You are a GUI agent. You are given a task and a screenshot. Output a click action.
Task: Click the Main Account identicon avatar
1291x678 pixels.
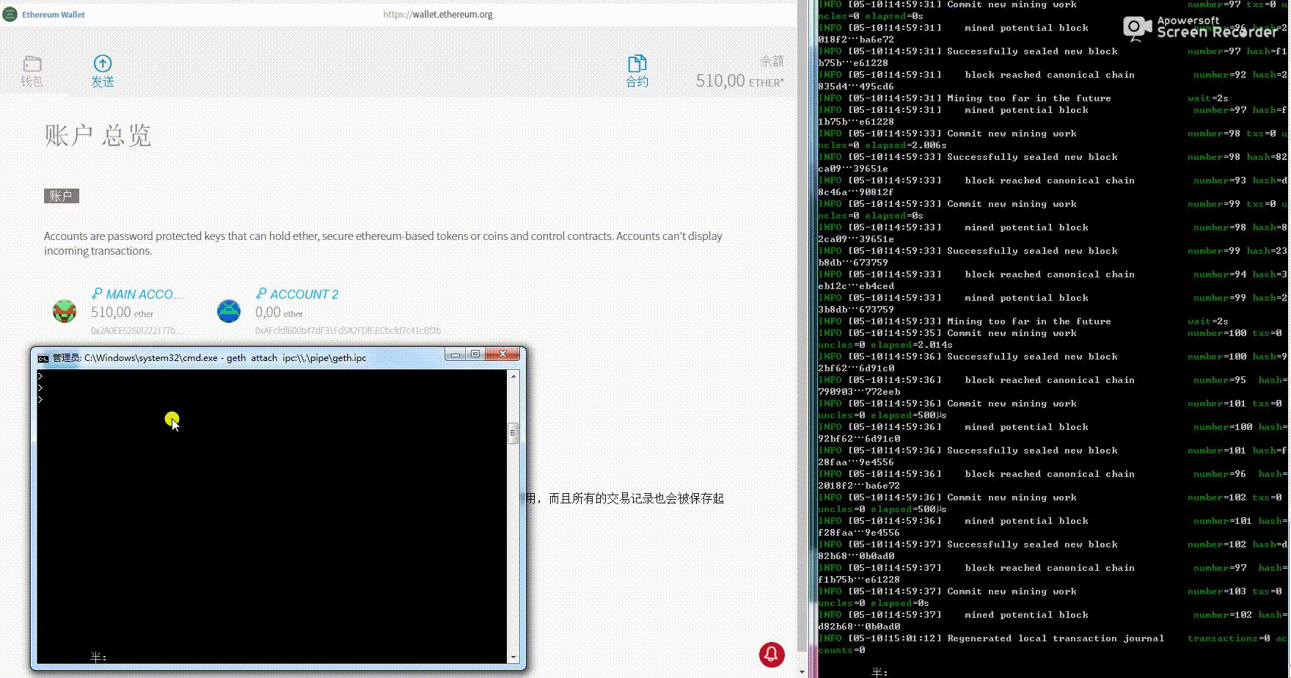(x=65, y=311)
